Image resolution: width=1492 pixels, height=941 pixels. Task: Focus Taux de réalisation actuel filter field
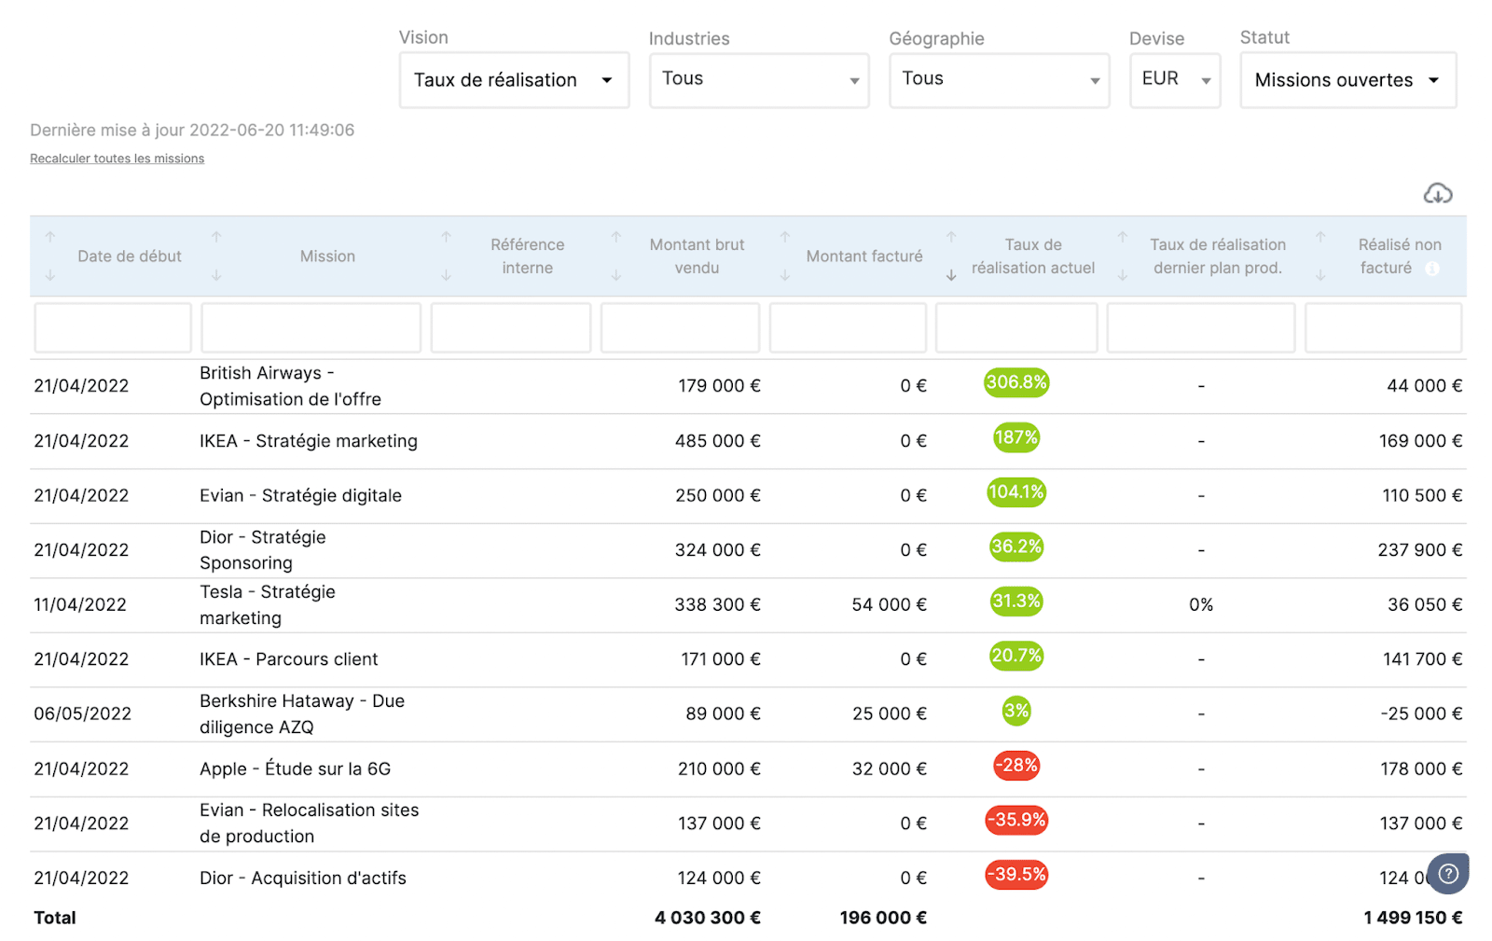point(1016,327)
